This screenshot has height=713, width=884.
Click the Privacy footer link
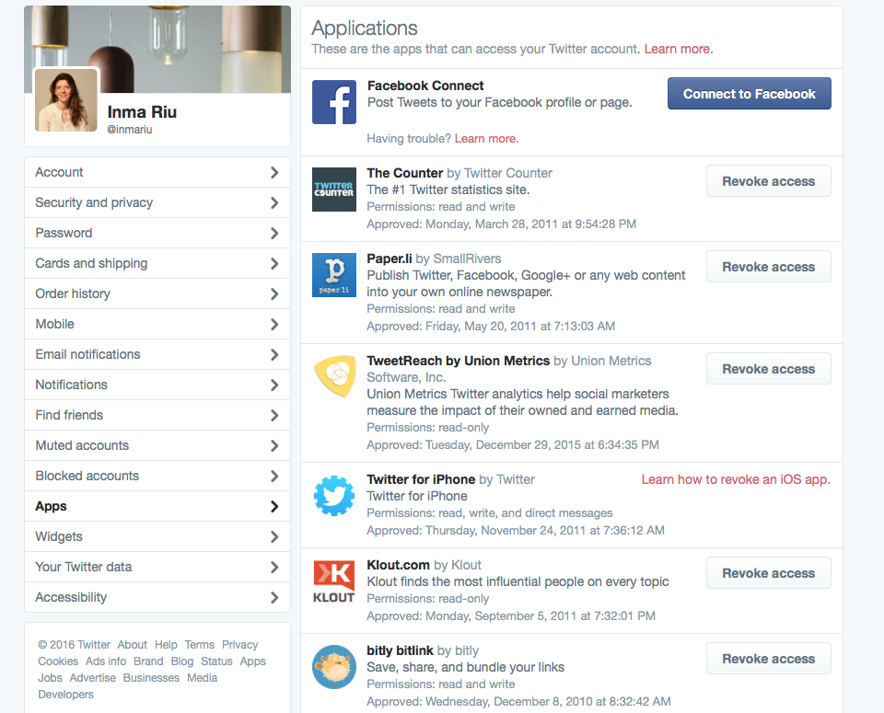click(239, 644)
